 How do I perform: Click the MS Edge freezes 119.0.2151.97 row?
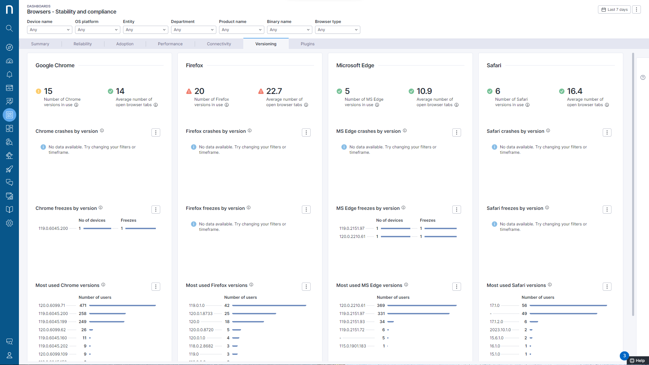click(398, 228)
